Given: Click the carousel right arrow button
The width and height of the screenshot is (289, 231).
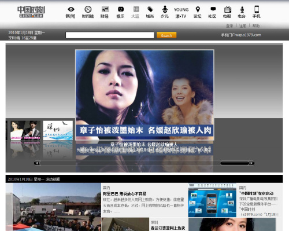Looking at the screenshot, I should [x=251, y=163].
